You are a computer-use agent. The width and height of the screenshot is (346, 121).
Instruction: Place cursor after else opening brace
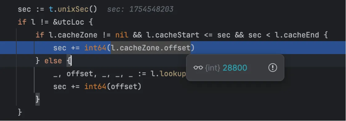pos(71,61)
